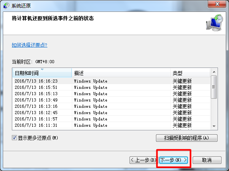Screen dimensions: 229x171
Task: Click the System Restore title bar icon
Action: point(6,6)
